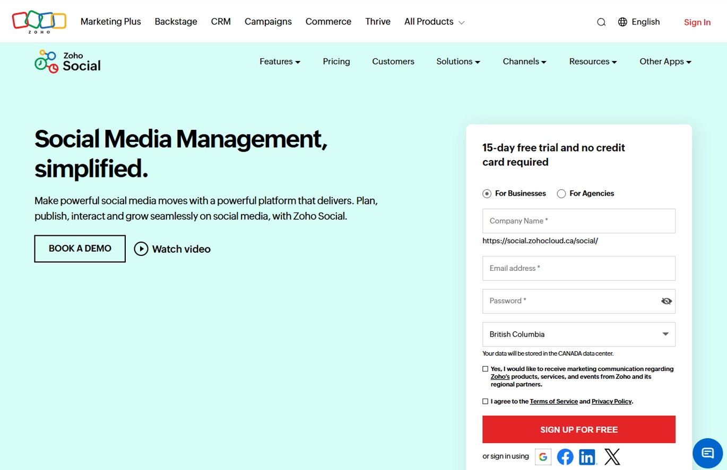Focus the Company Name field
Screen dimensions: 727x470
tap(578, 221)
